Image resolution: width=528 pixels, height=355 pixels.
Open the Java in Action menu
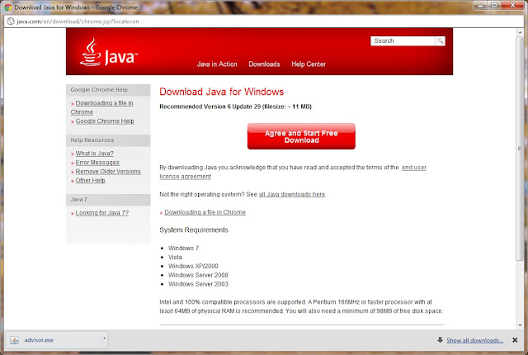[217, 64]
